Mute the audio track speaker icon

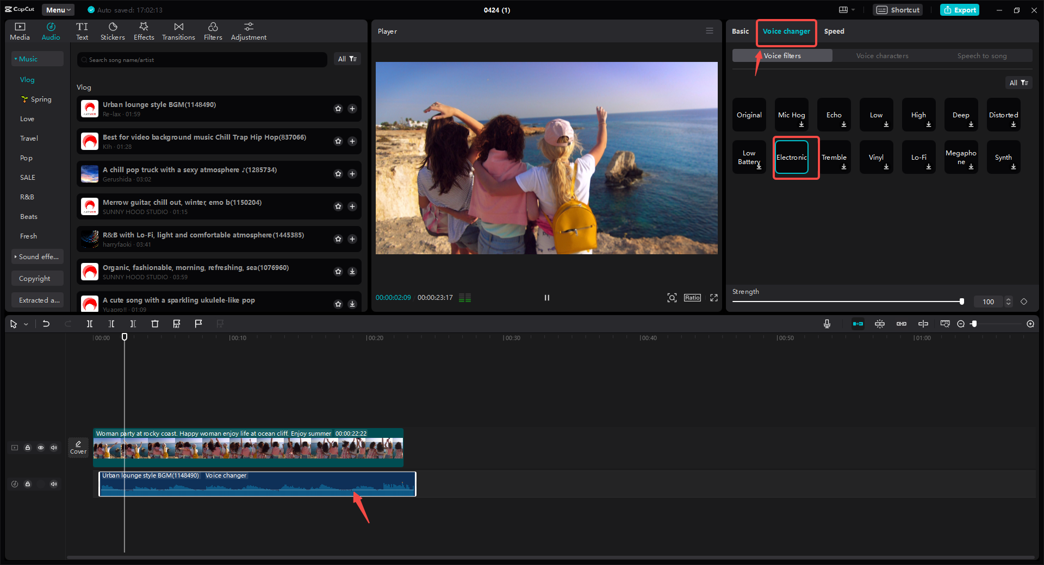(54, 484)
